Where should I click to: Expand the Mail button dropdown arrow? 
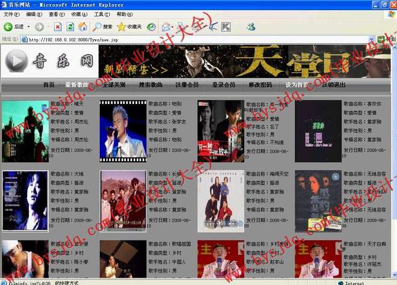(x=173, y=27)
